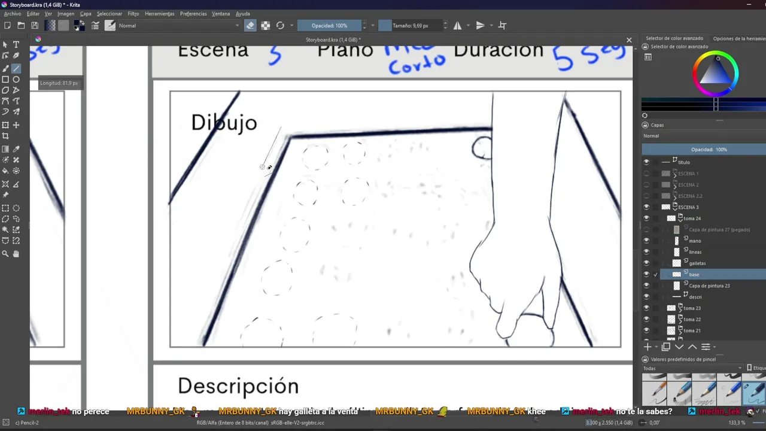The height and width of the screenshot is (431, 766).
Task: Open the Herramientas menu
Action: click(160, 14)
